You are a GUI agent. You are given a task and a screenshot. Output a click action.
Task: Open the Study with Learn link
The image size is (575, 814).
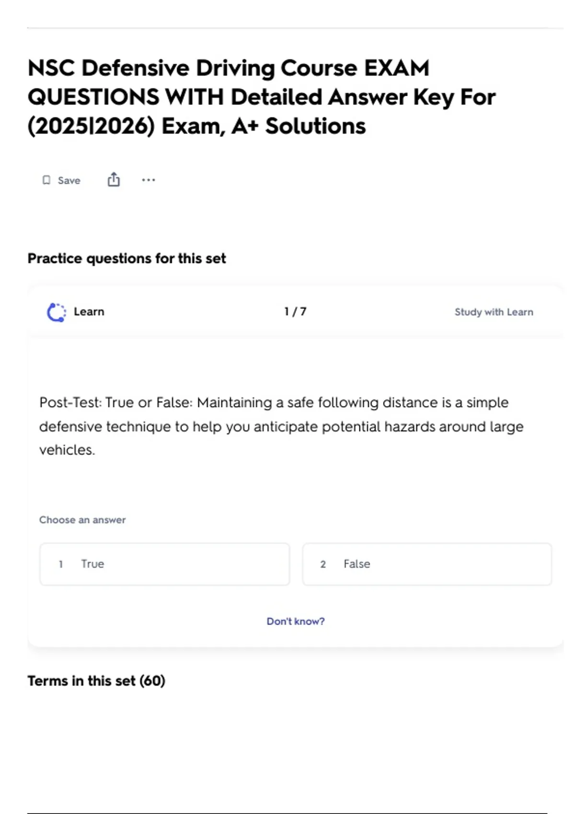pyautogui.click(x=494, y=312)
